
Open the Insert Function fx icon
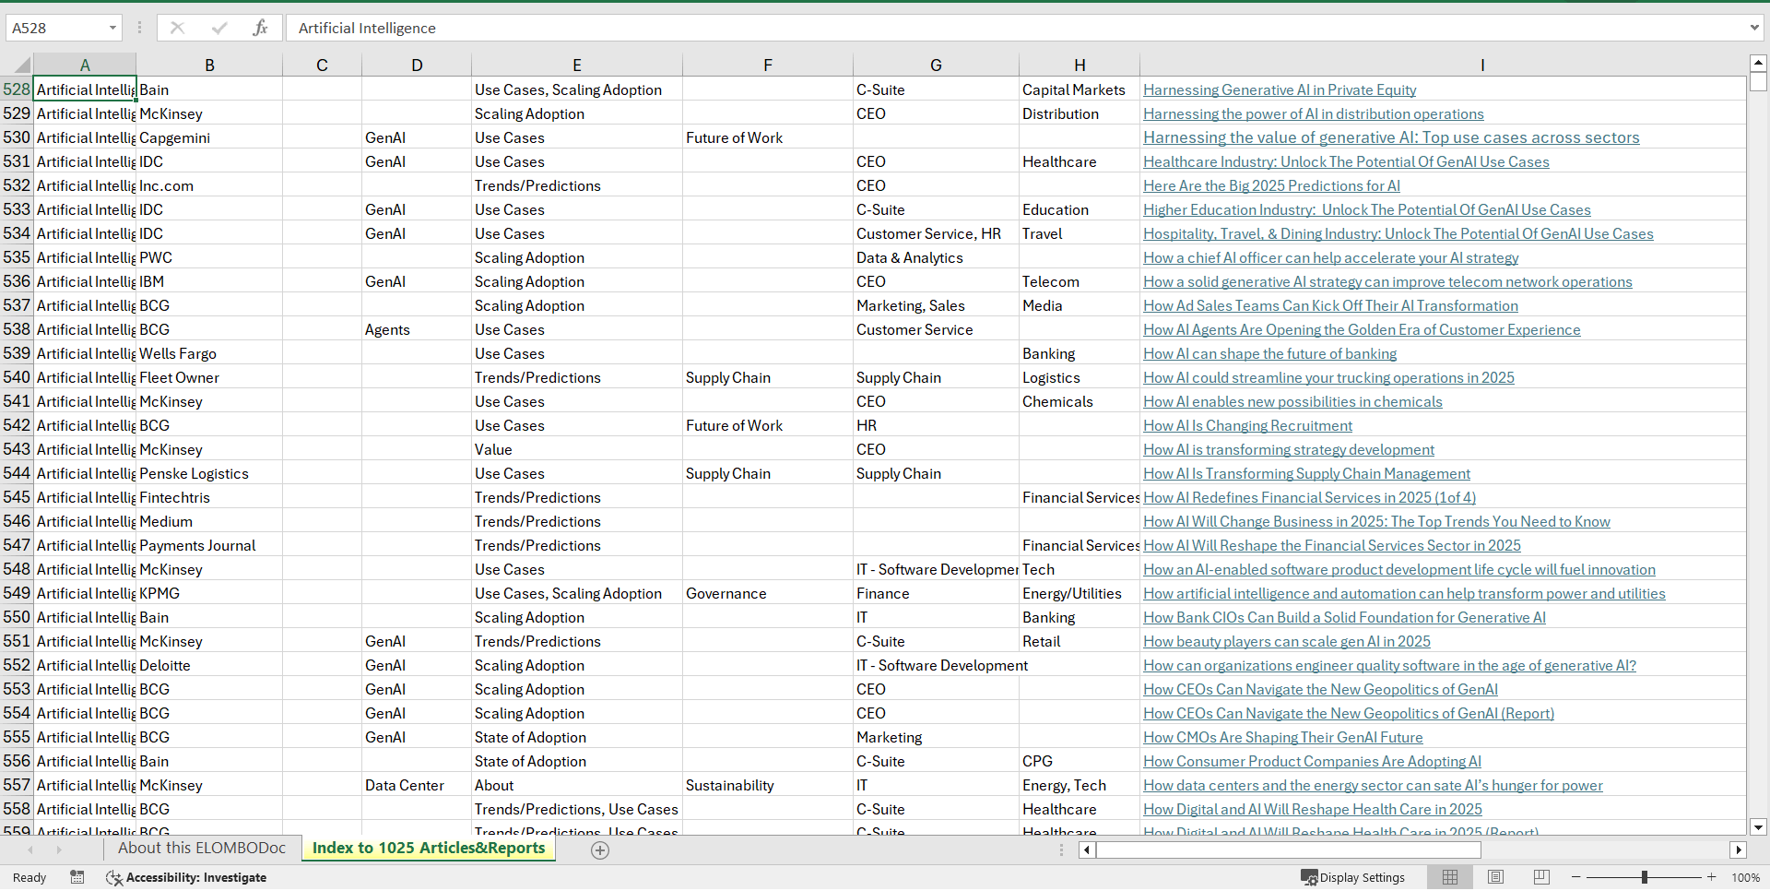click(x=260, y=28)
